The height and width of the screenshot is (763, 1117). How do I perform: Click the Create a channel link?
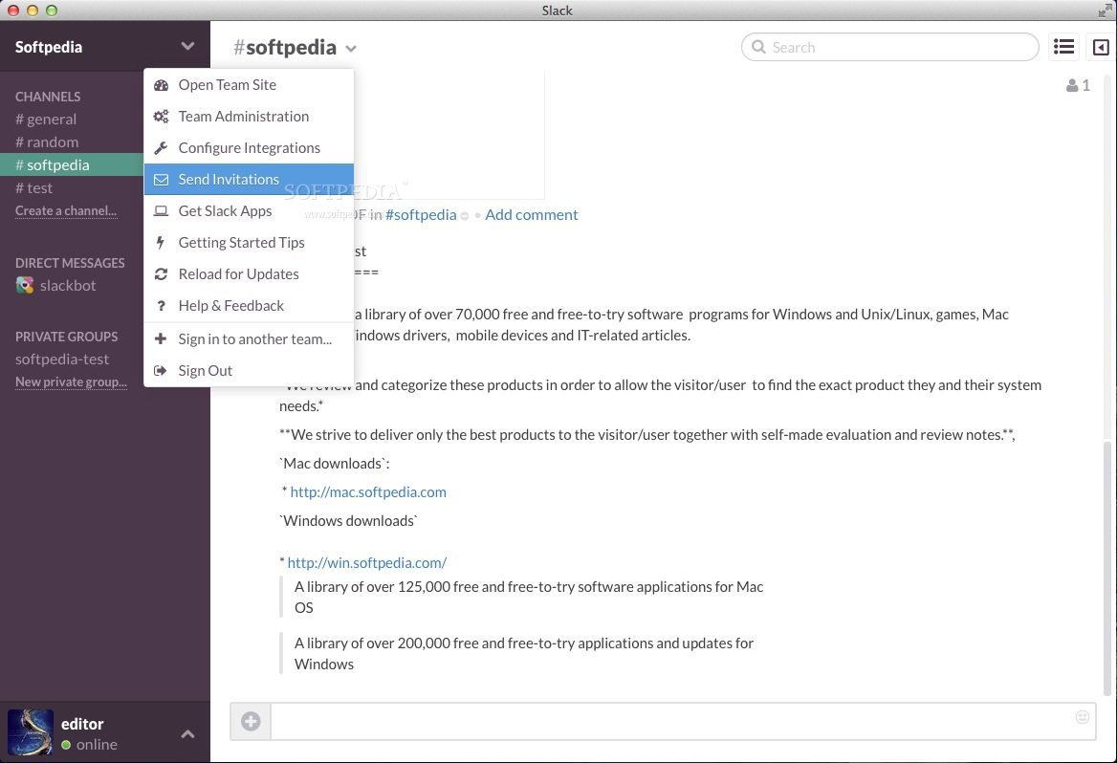click(66, 211)
